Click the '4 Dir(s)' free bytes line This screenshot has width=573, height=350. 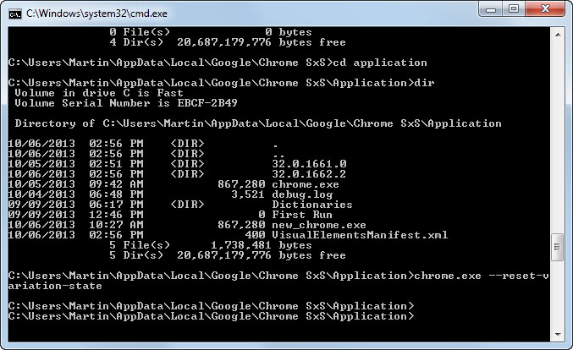(228, 42)
